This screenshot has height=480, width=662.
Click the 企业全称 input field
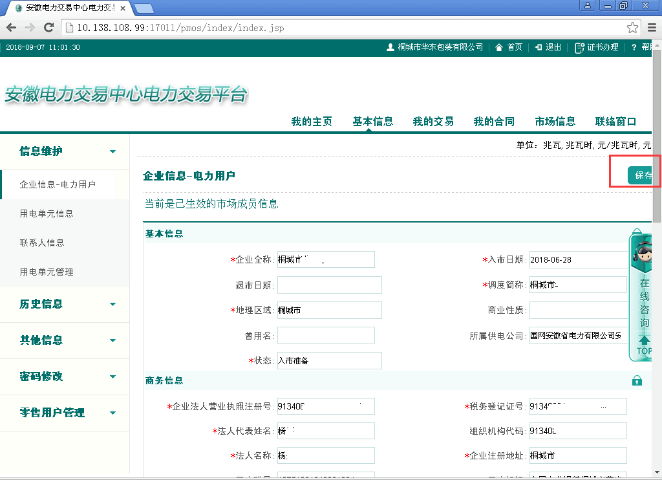[326, 259]
